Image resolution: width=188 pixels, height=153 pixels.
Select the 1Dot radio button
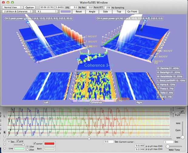pos(28,146)
